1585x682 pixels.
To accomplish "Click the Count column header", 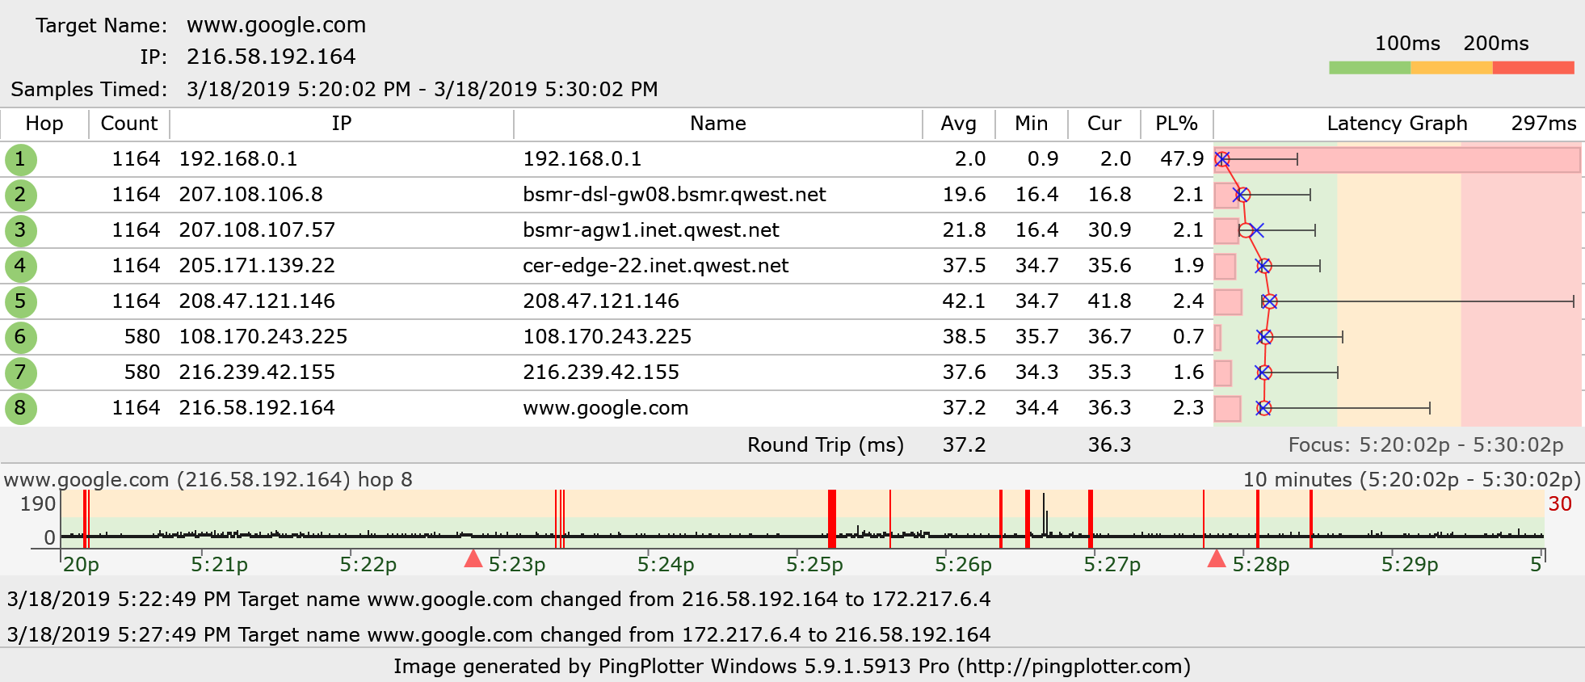I will 129,124.
